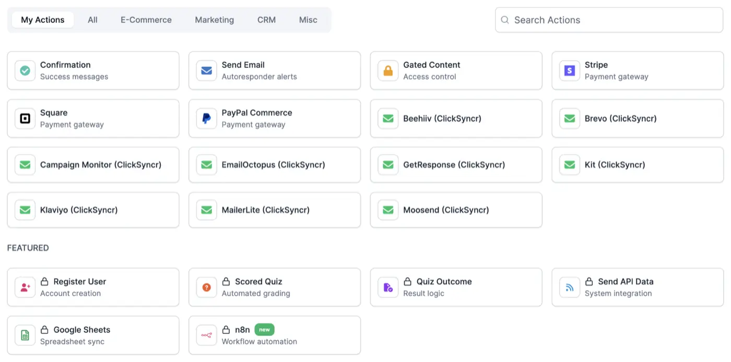Click the Confirmation green checkmark icon
Screen dimensions: 731x362
click(25, 70)
